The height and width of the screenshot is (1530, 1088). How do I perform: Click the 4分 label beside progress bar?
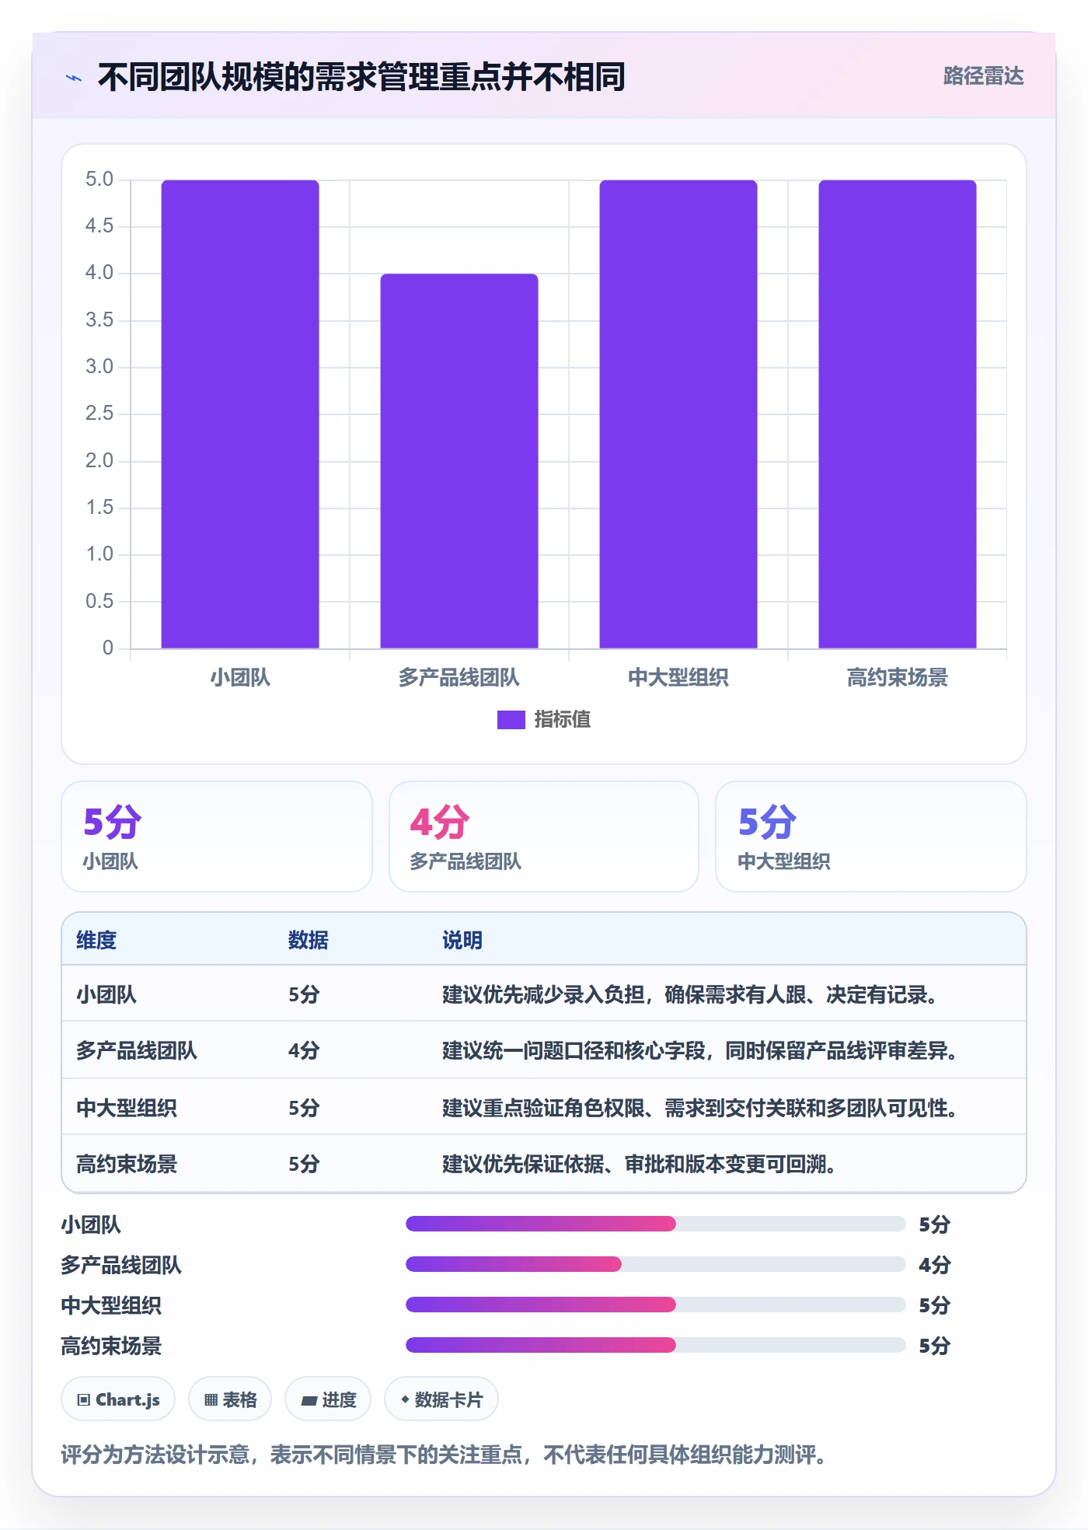(934, 1265)
